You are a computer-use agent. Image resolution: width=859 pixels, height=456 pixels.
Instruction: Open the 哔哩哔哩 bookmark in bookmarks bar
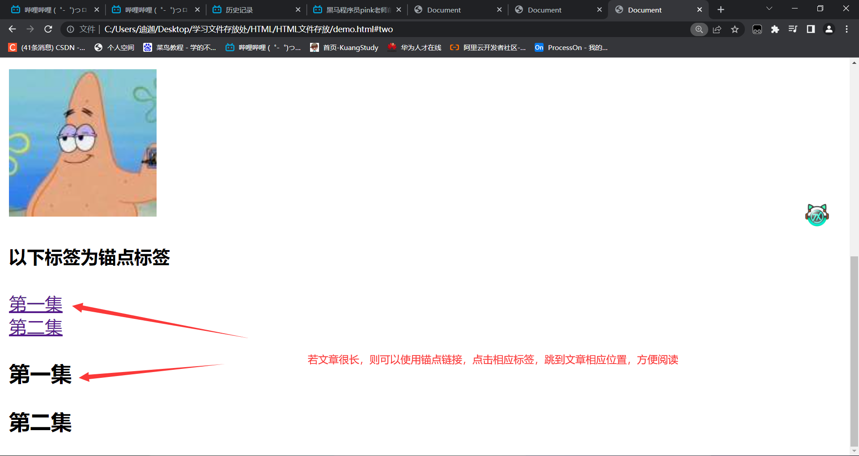[x=263, y=47]
